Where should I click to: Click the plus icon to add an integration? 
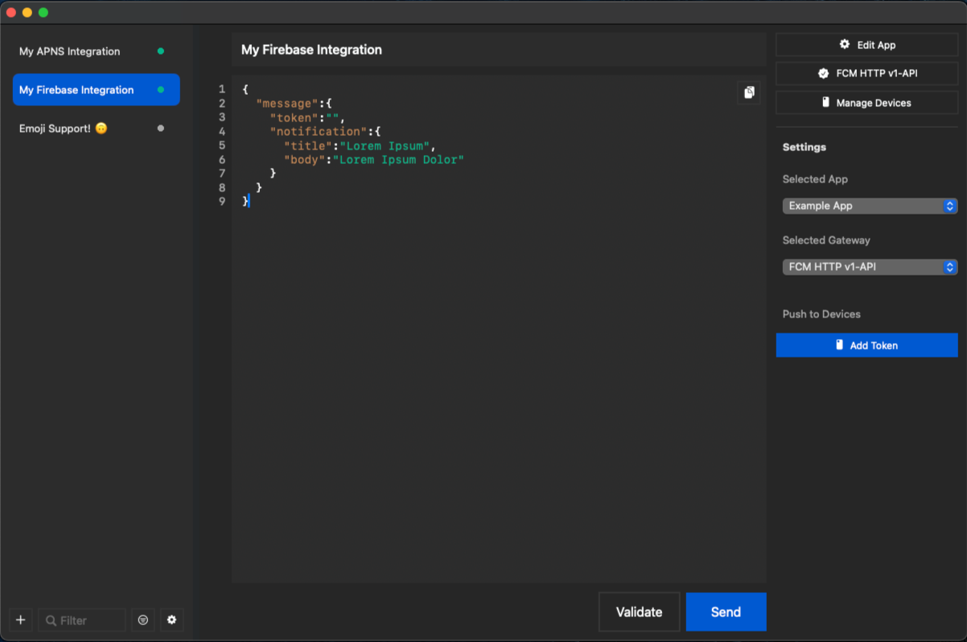(x=20, y=620)
